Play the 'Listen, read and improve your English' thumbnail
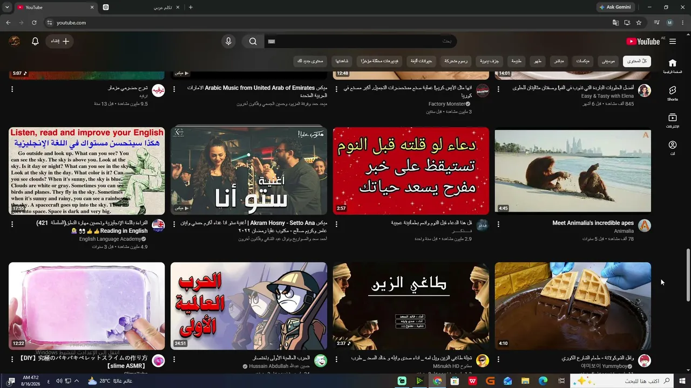The width and height of the screenshot is (691, 388). pos(87,171)
